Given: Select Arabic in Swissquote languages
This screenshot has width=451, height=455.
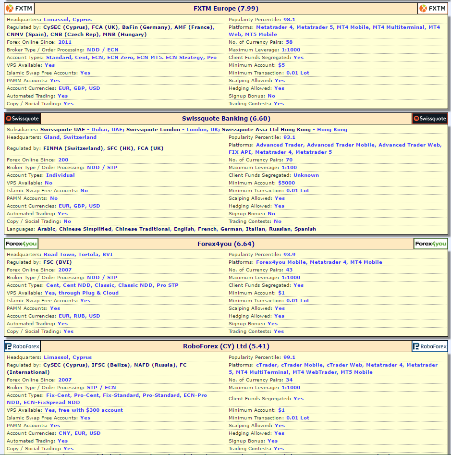Looking at the screenshot, I should coord(46,229).
